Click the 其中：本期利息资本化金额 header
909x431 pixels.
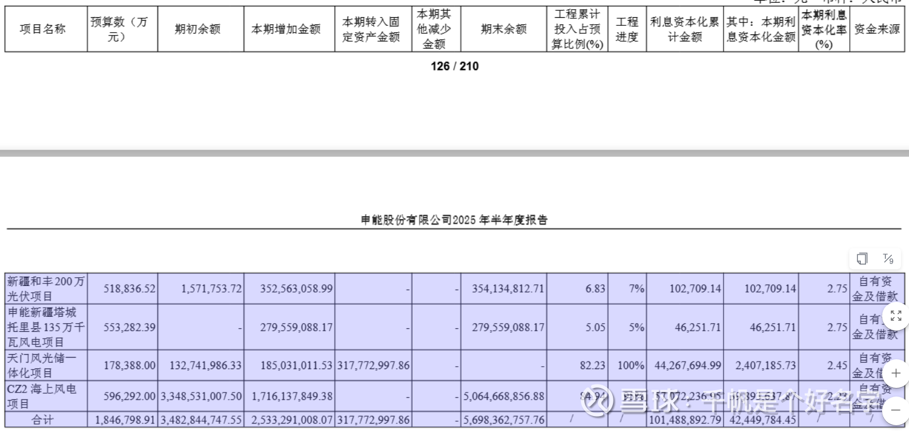click(761, 29)
